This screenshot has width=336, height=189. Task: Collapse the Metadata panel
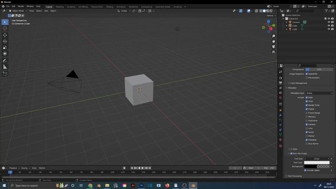pyautogui.click(x=291, y=88)
